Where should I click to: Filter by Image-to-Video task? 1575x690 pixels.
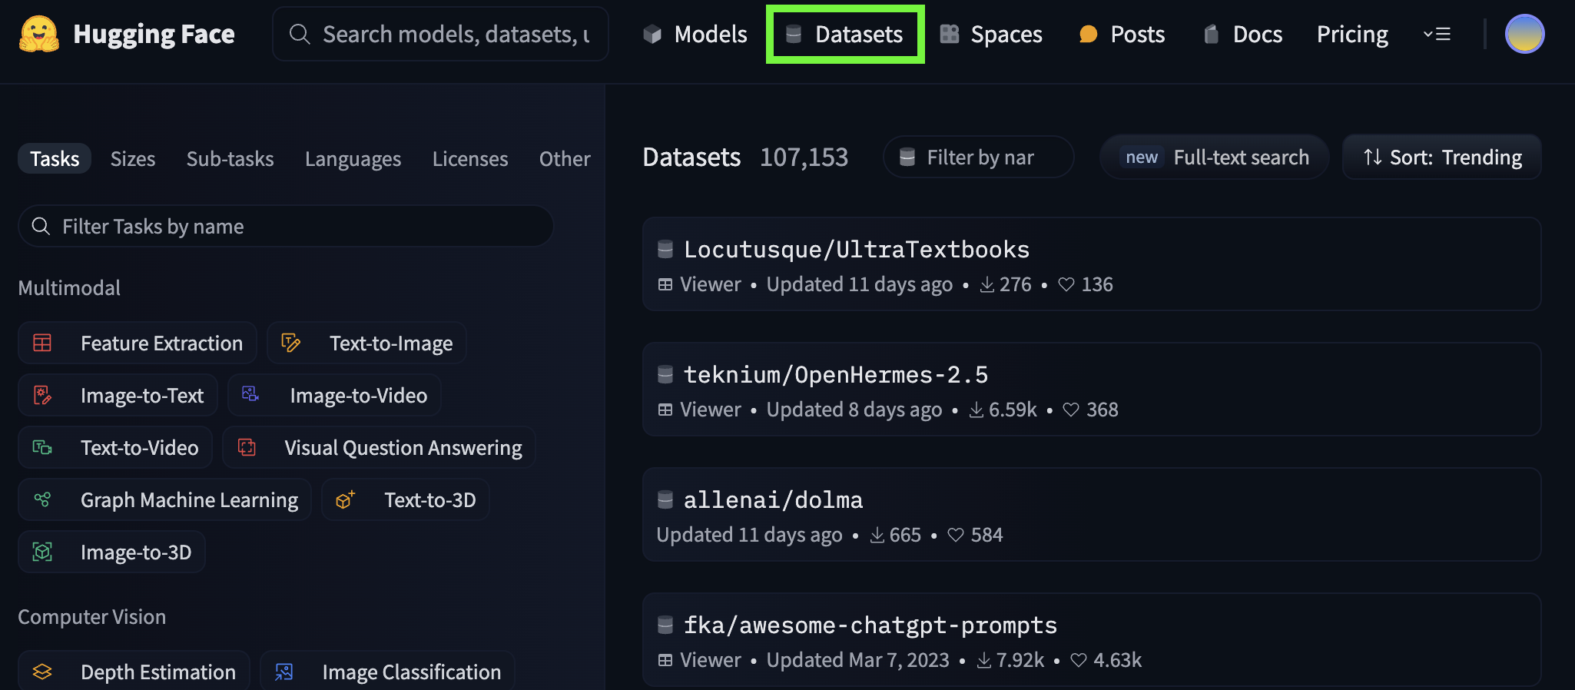[x=334, y=395]
